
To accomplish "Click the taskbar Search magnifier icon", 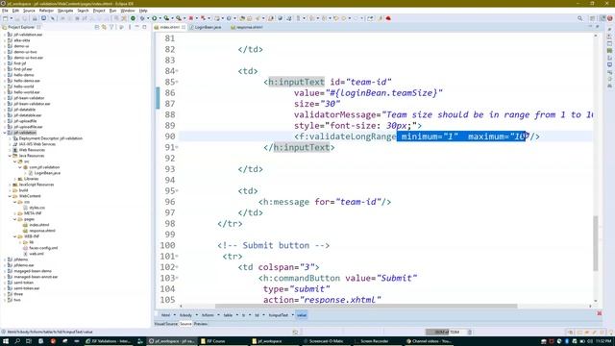I will (17, 341).
